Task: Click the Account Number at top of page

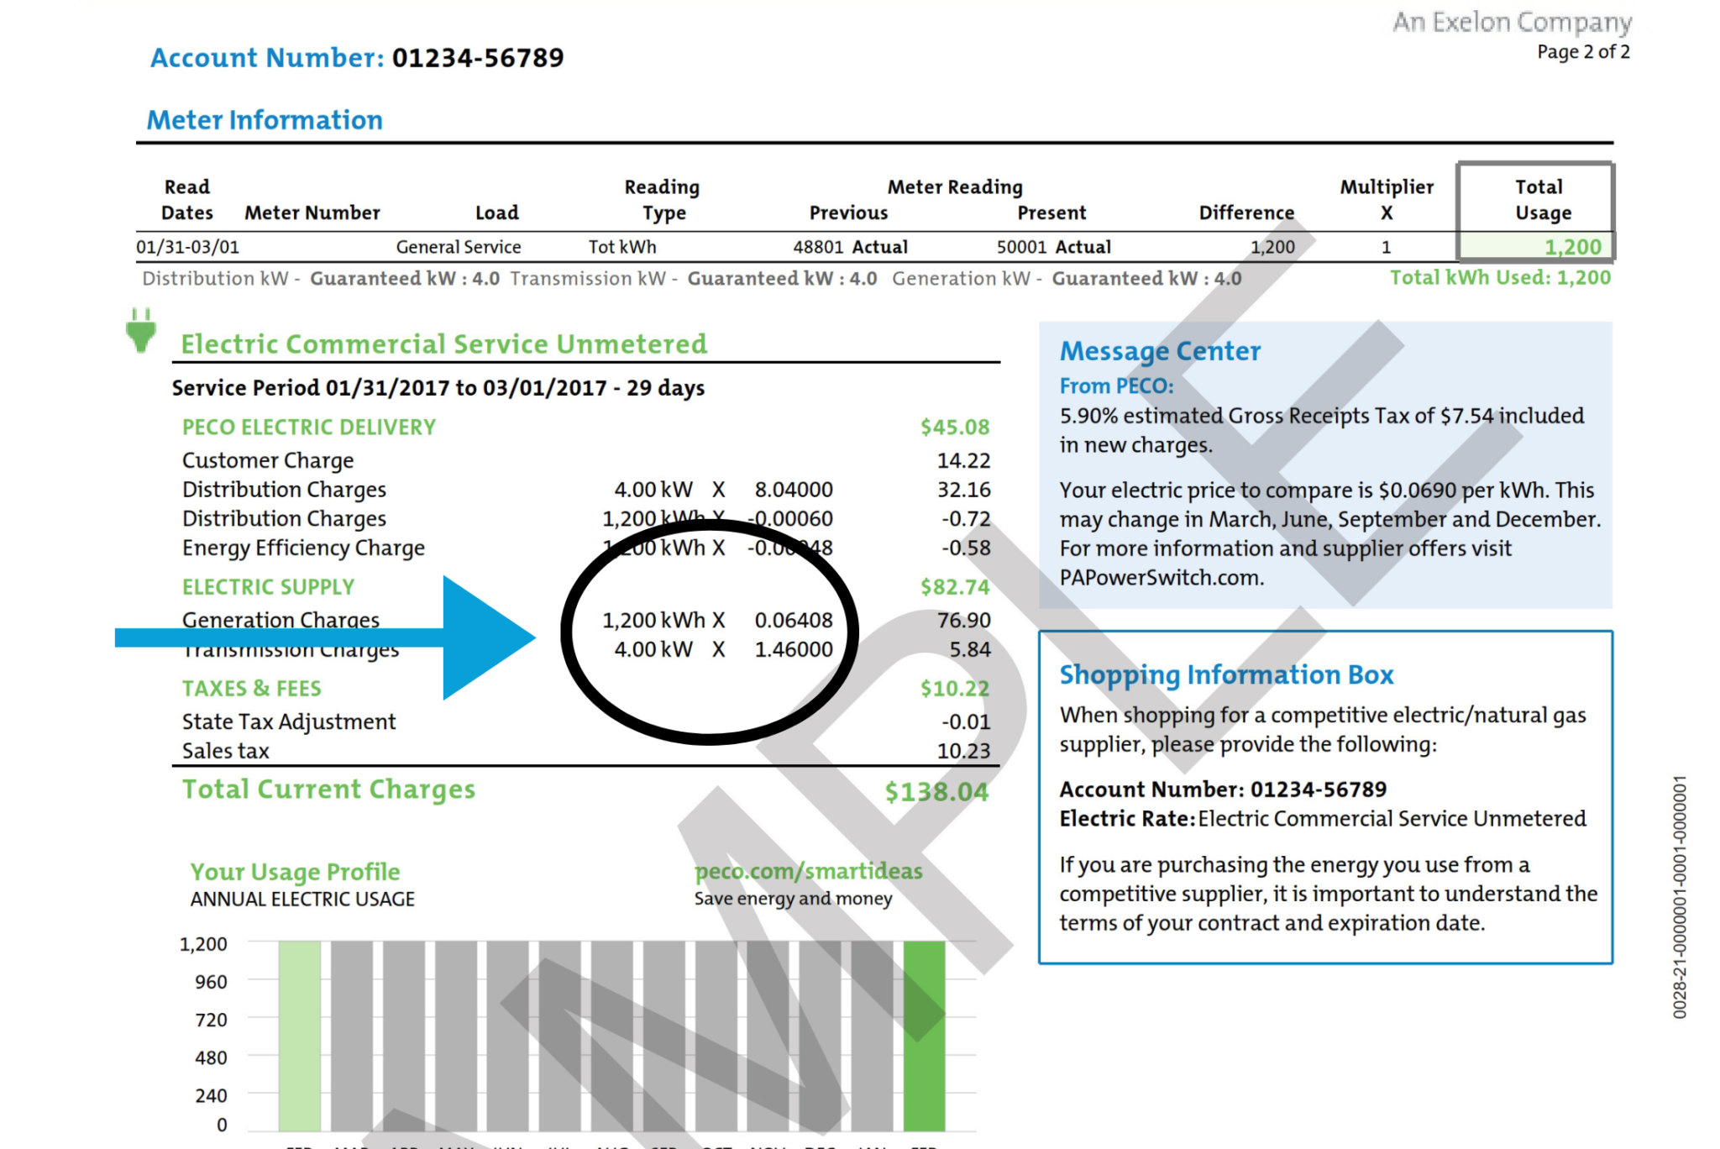Action: point(357,58)
